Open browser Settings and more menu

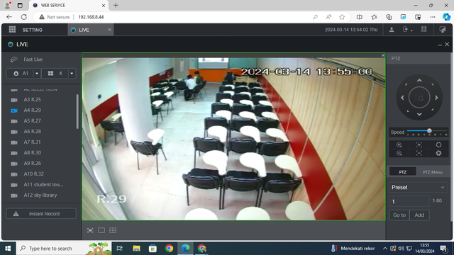[x=433, y=17]
